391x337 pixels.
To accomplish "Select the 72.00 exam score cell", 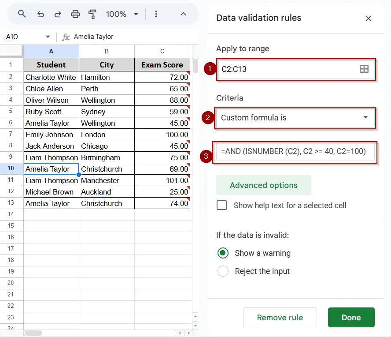I will tap(162, 77).
